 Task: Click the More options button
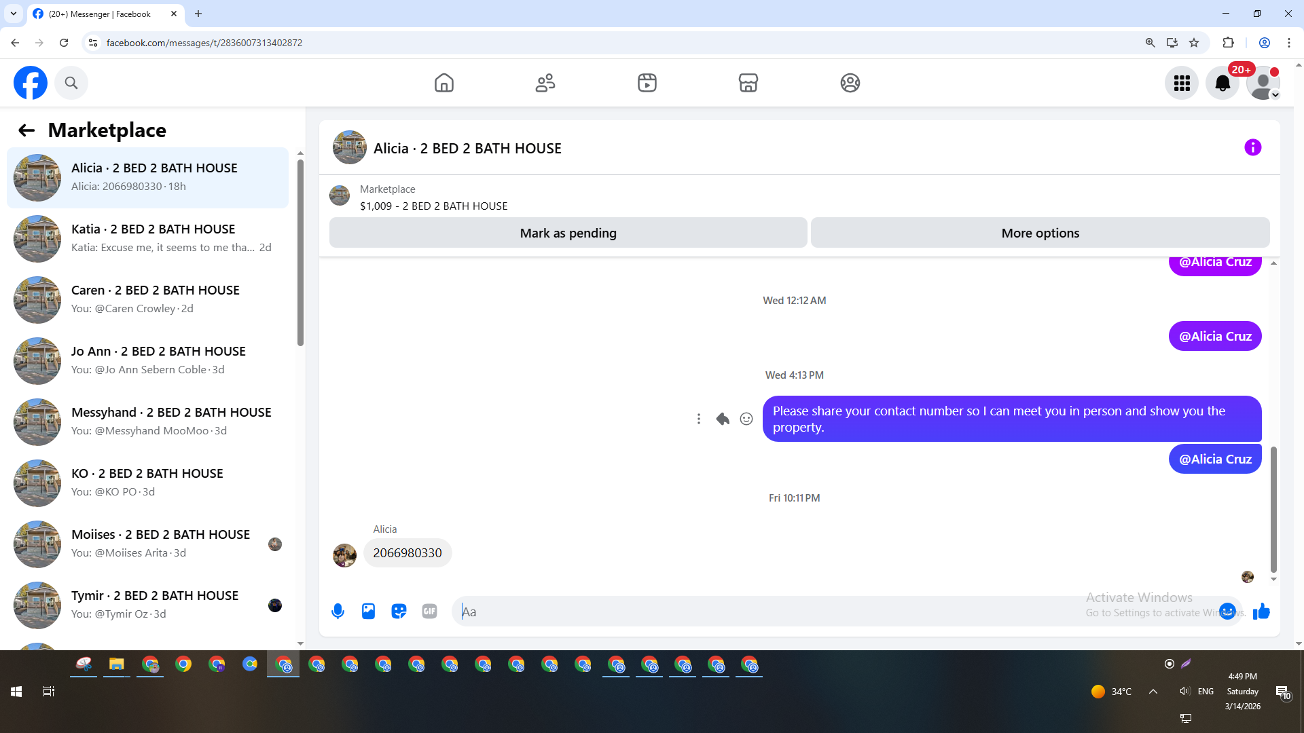[1040, 233]
